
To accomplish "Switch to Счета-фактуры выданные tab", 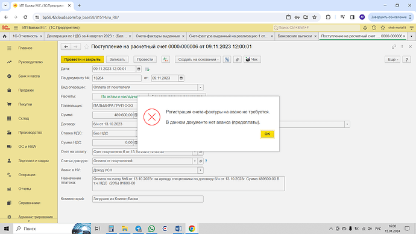I will click(157, 36).
